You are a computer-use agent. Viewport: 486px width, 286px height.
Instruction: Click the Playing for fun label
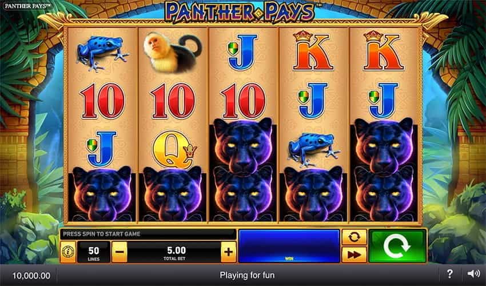click(247, 275)
